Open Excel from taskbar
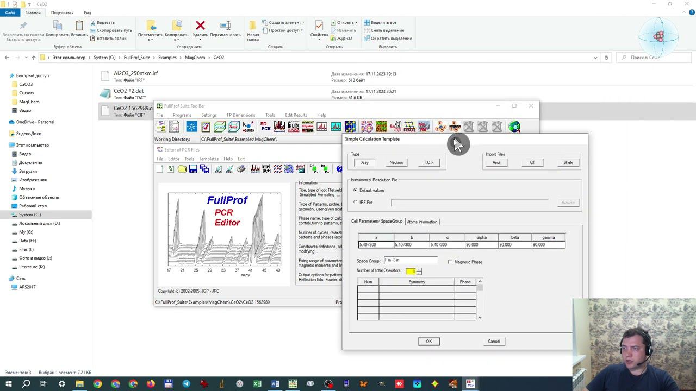The height and width of the screenshot is (391, 696). point(257,384)
